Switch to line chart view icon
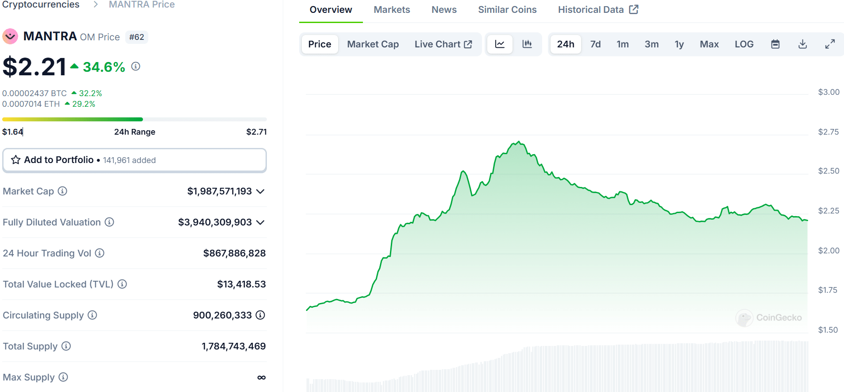This screenshot has width=844, height=392. (x=500, y=44)
